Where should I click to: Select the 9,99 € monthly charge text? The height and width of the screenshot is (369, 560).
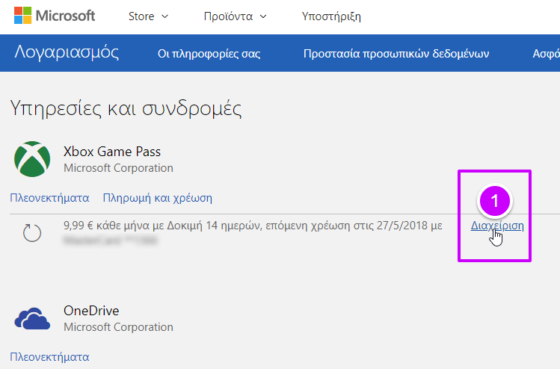click(253, 226)
